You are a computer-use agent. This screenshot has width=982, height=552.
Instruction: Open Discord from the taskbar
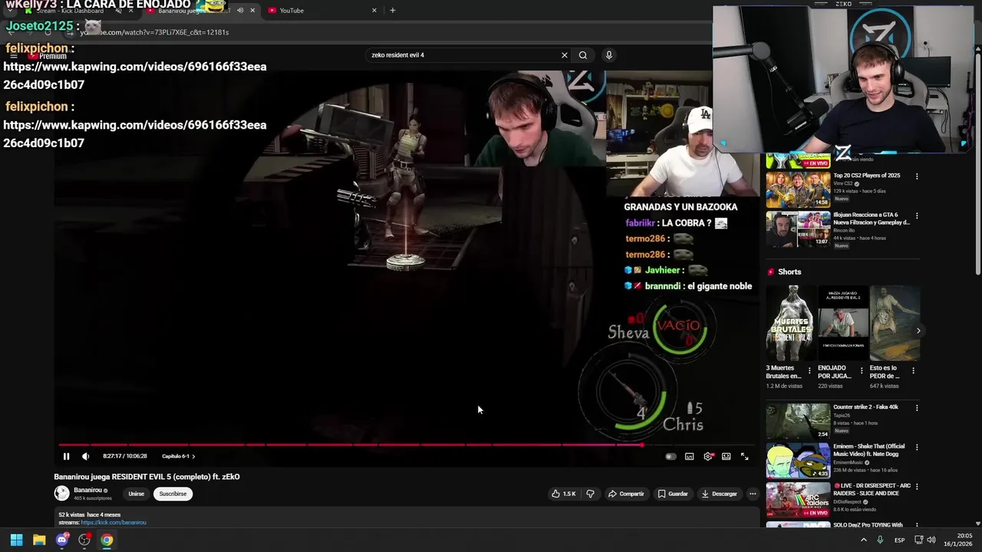click(x=62, y=540)
